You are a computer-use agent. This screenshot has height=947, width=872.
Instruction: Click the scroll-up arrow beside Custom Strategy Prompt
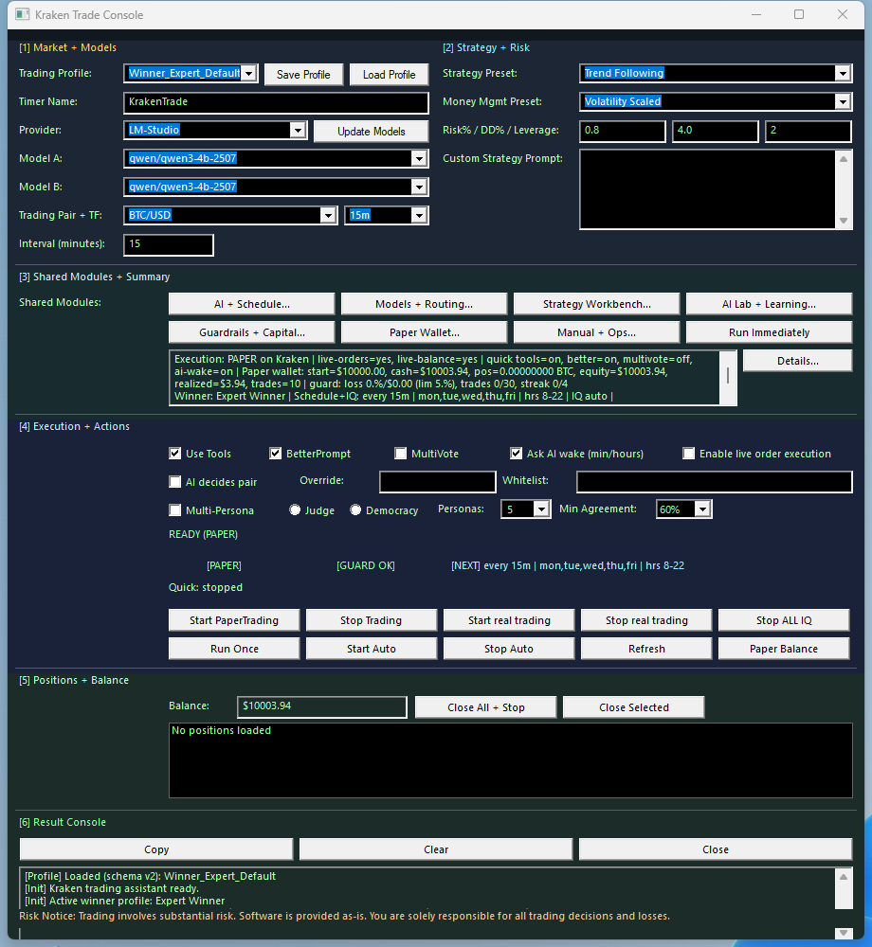(844, 160)
